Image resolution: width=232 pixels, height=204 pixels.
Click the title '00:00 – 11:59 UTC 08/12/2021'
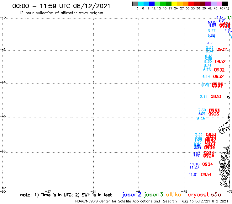(61, 6)
